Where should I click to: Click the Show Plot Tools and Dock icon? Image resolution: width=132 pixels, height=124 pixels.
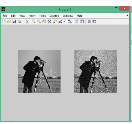[94, 21]
